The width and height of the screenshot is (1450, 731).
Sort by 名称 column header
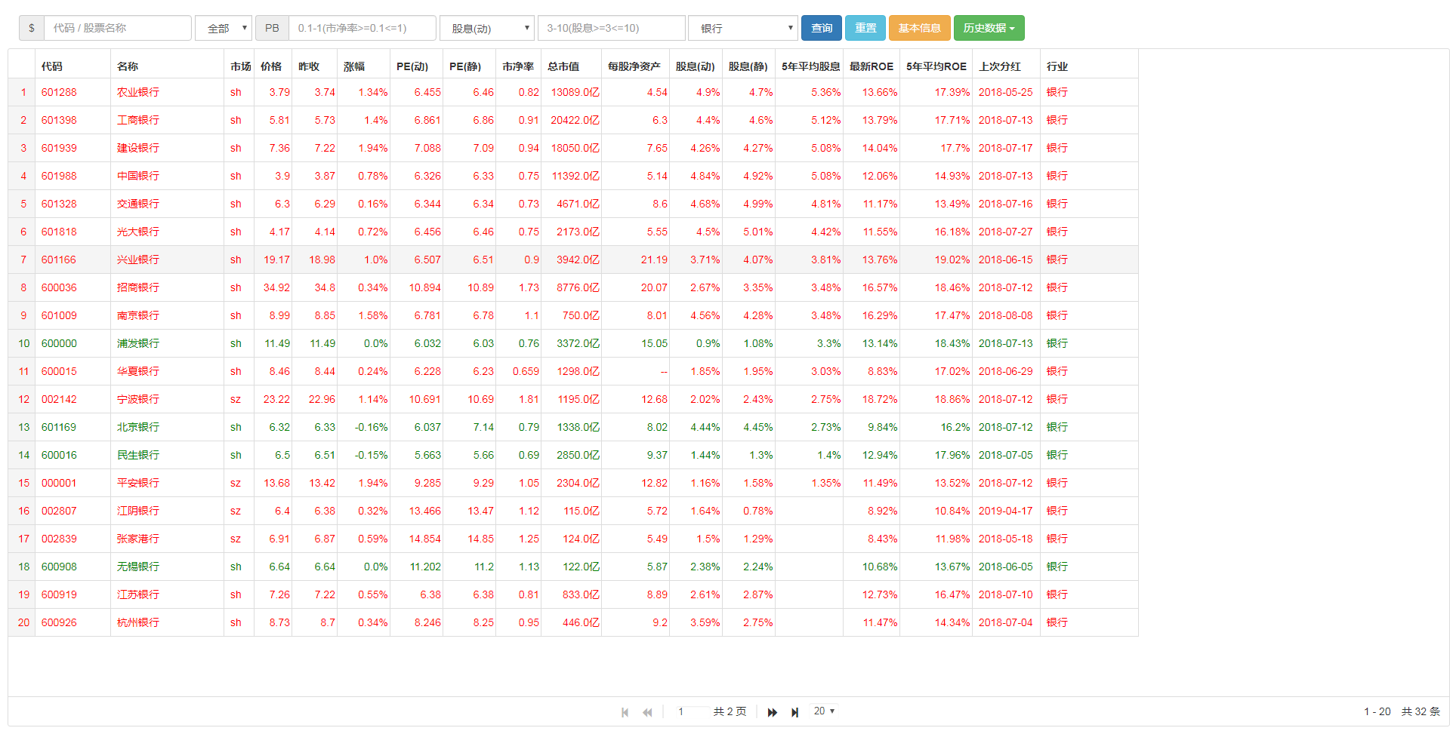point(128,66)
